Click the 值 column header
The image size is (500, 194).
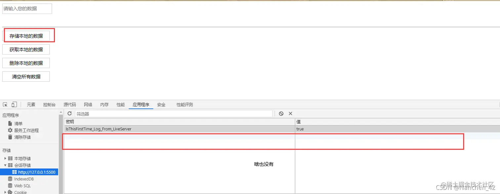tap(397, 122)
